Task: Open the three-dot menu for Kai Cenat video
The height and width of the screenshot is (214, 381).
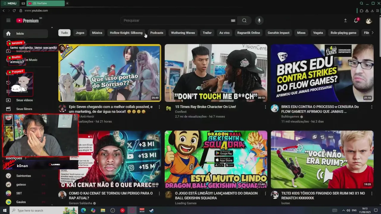Action: 159,193
